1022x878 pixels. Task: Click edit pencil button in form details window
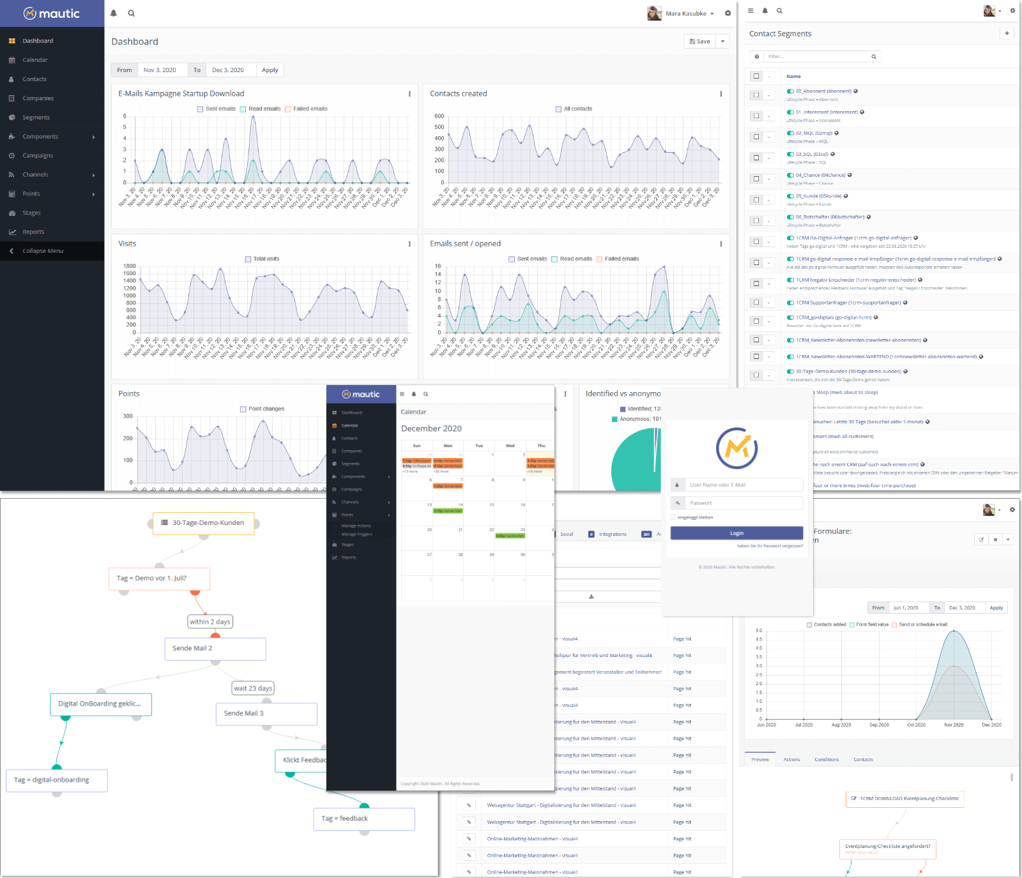[x=981, y=540]
